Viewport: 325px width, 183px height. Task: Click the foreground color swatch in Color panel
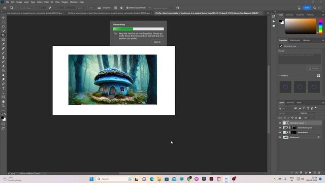(x=280, y=21)
